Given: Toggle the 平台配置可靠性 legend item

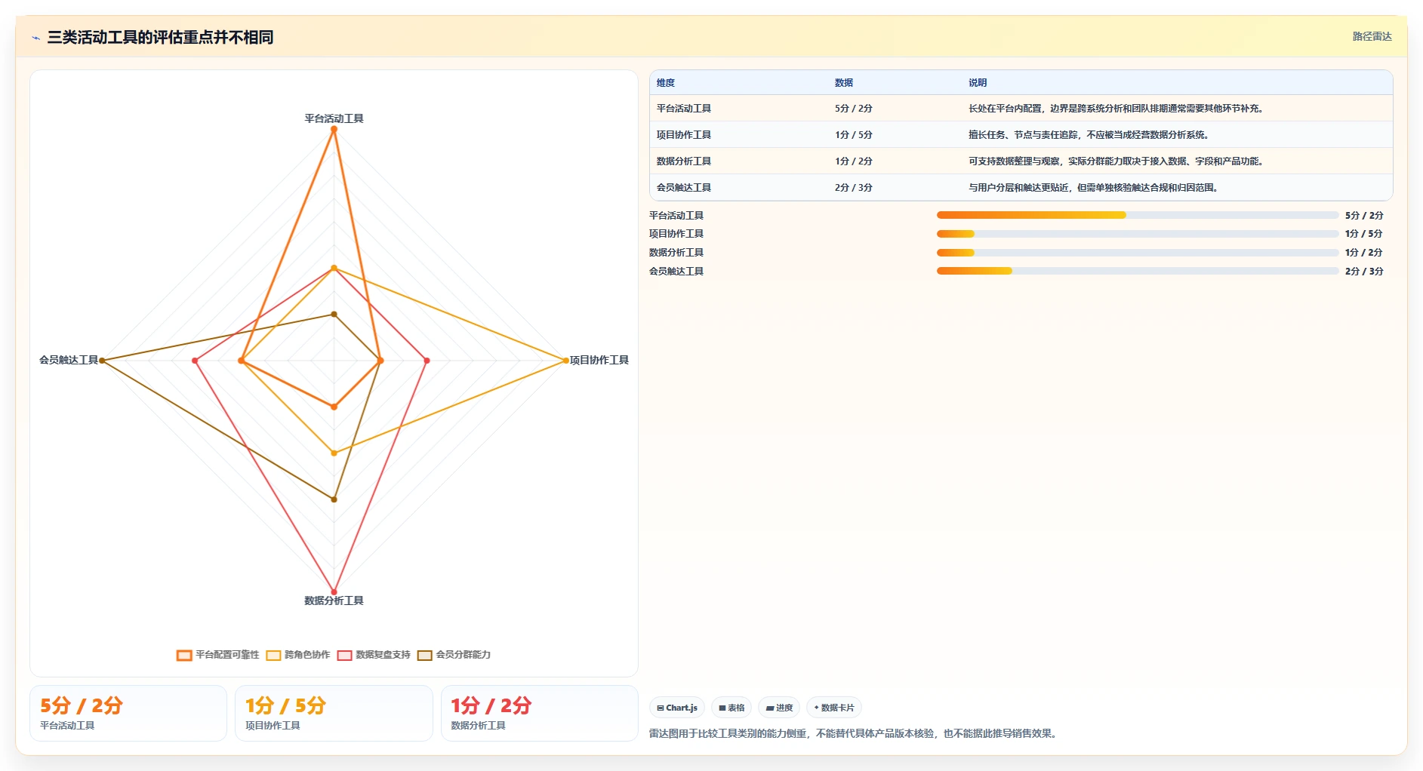Looking at the screenshot, I should (218, 655).
